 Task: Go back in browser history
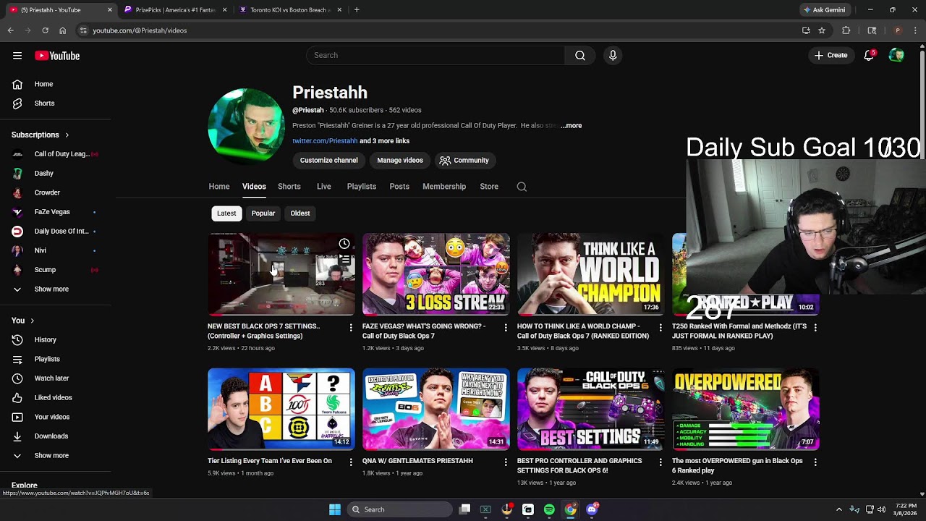pyautogui.click(x=10, y=30)
